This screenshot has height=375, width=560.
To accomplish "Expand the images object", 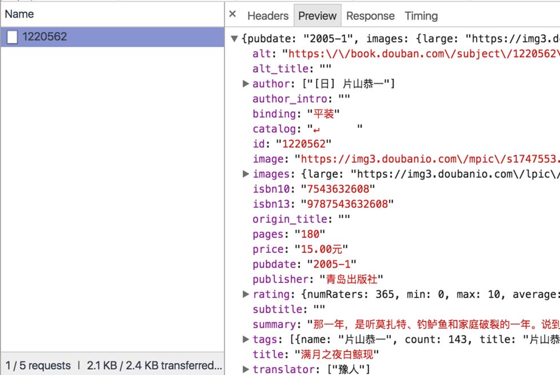I will pyautogui.click(x=246, y=174).
